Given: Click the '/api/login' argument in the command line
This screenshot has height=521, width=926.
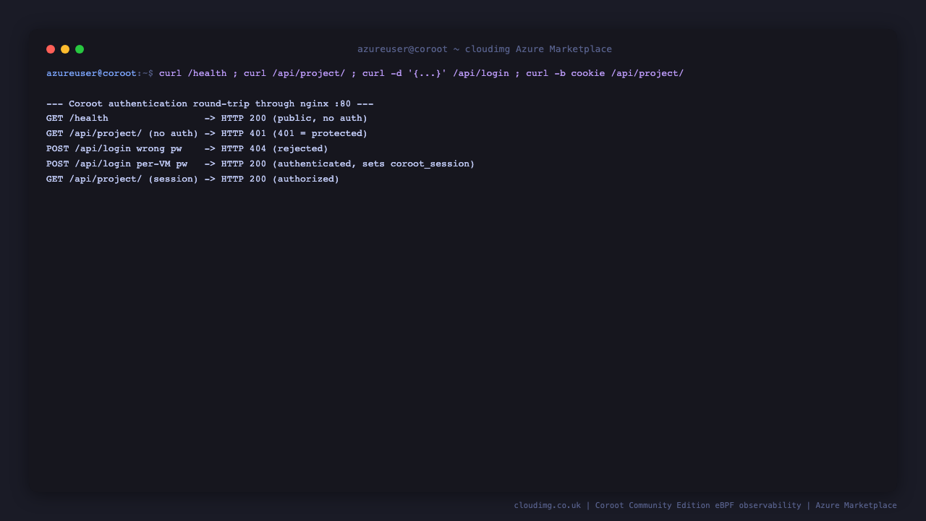Looking at the screenshot, I should pyautogui.click(x=481, y=73).
